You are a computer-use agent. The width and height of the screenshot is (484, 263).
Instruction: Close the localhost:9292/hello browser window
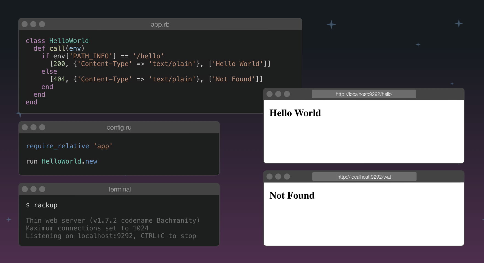tap(269, 94)
